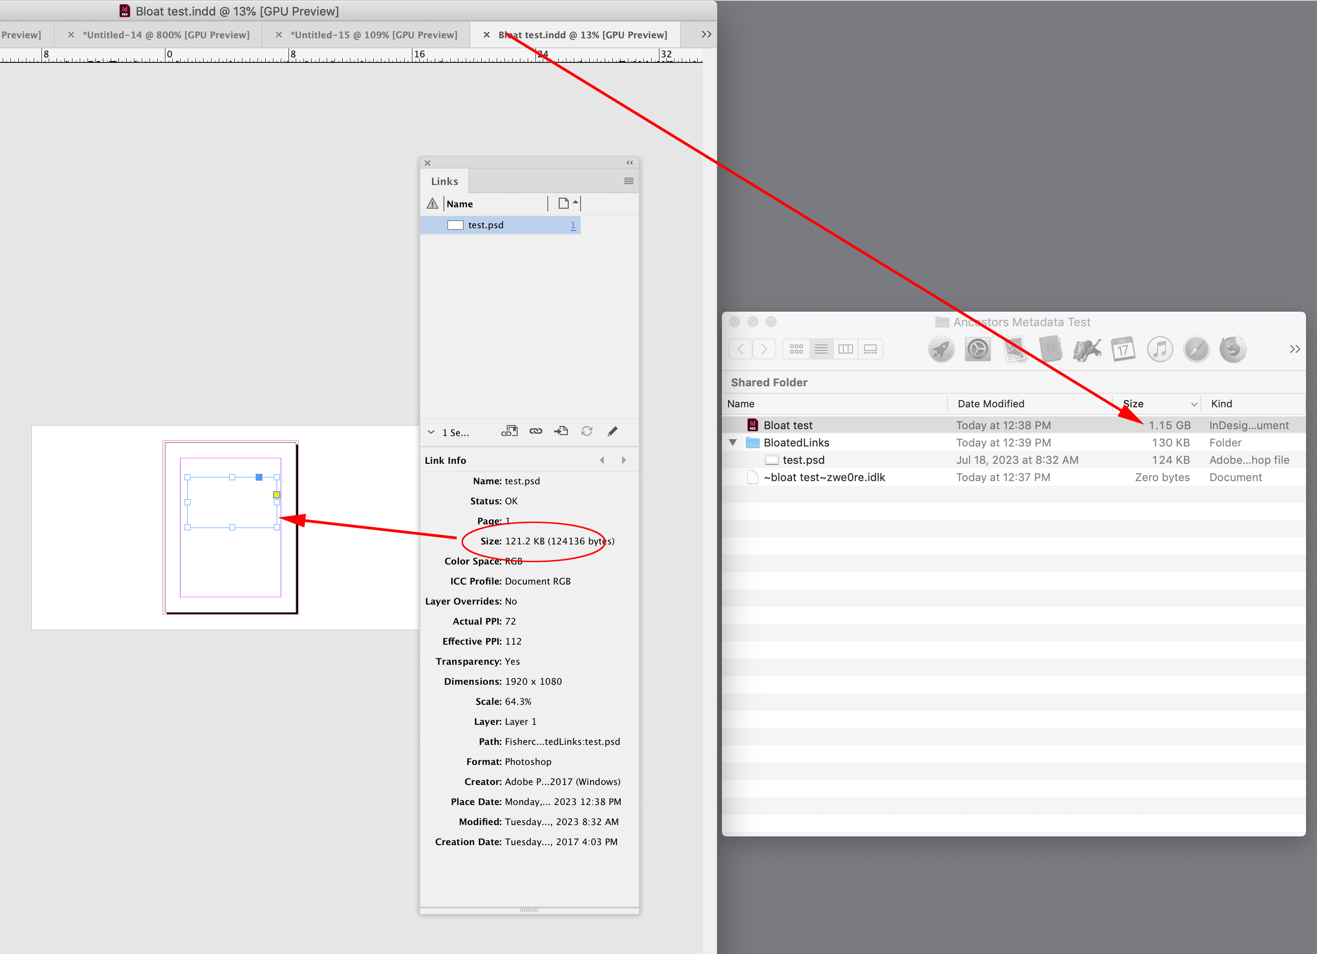This screenshot has width=1317, height=954.
Task: Switch to the Untitled-15 document tab
Action: [374, 34]
